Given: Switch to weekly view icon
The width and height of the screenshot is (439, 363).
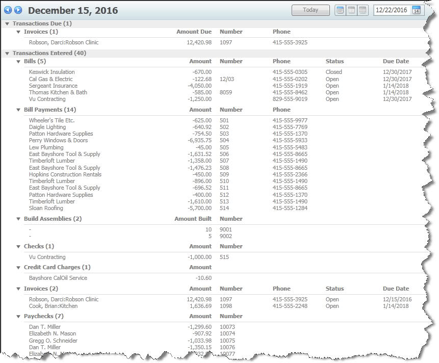Looking at the screenshot, I should [x=351, y=10].
